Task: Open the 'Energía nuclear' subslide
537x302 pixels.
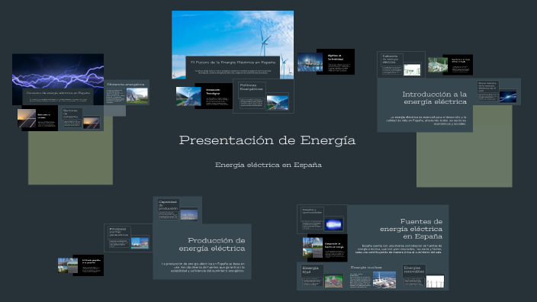Action: (373, 277)
